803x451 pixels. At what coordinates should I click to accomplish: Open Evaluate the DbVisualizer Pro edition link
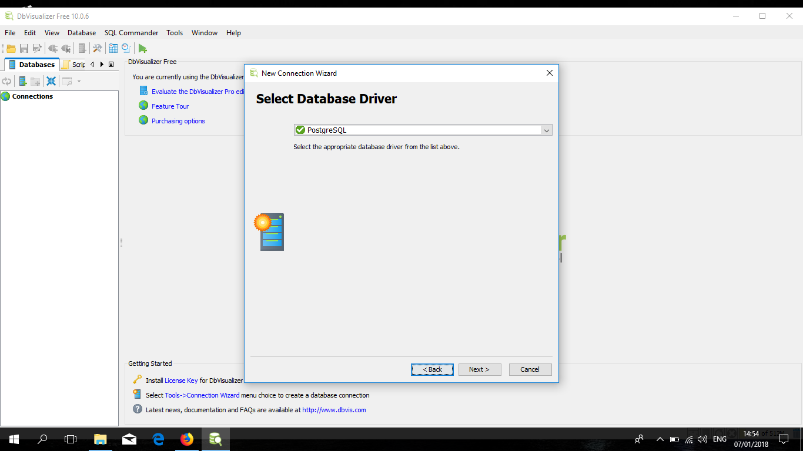point(198,92)
